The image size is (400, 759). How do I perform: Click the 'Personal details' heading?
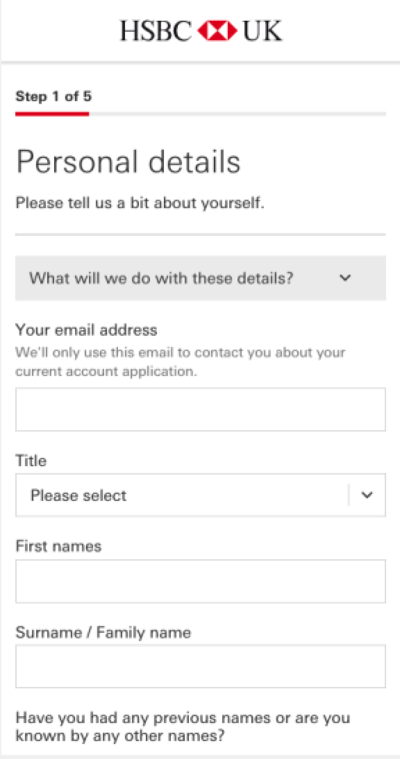[128, 162]
